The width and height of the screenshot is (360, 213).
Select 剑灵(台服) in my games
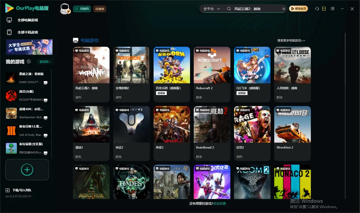click(x=27, y=95)
